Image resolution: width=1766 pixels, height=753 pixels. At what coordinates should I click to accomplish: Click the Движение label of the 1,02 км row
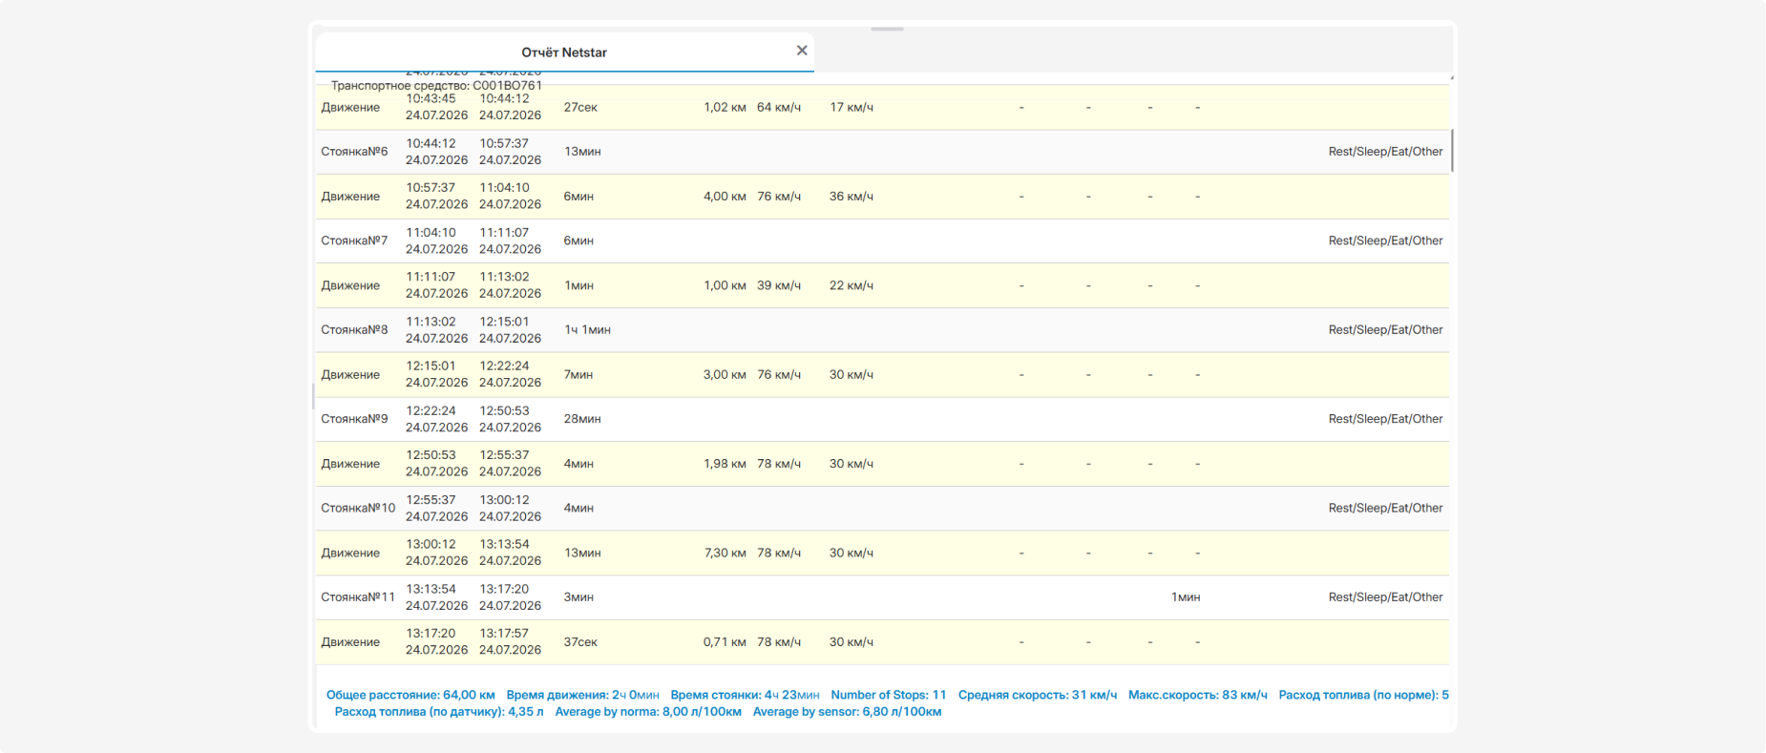pyautogui.click(x=350, y=107)
